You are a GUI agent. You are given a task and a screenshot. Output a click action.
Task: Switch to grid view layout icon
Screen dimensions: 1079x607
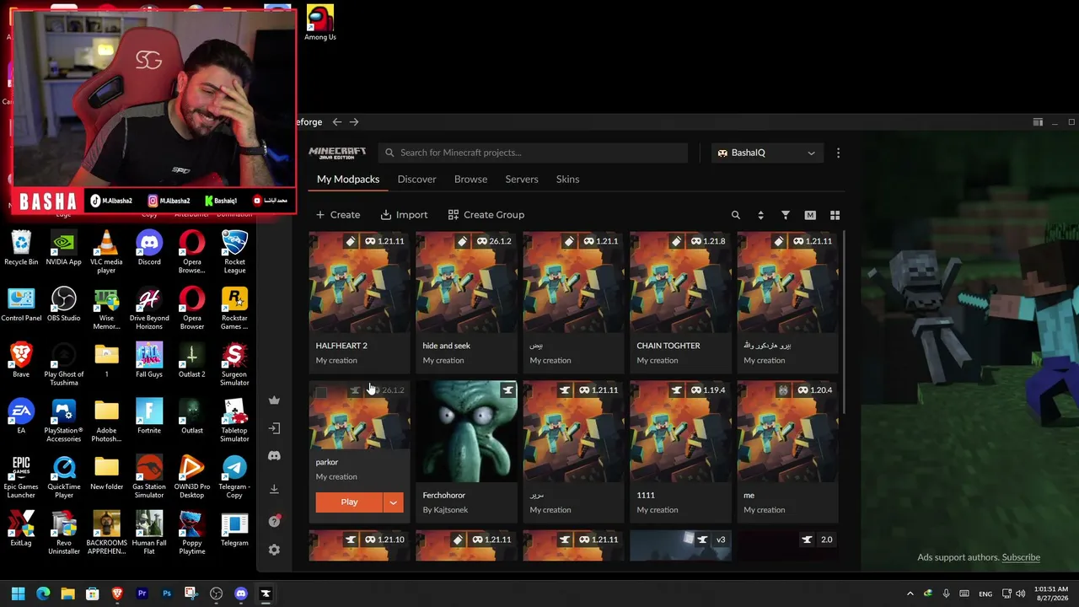tap(835, 215)
